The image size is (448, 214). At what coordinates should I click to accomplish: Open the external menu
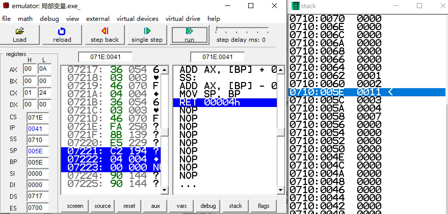click(98, 19)
